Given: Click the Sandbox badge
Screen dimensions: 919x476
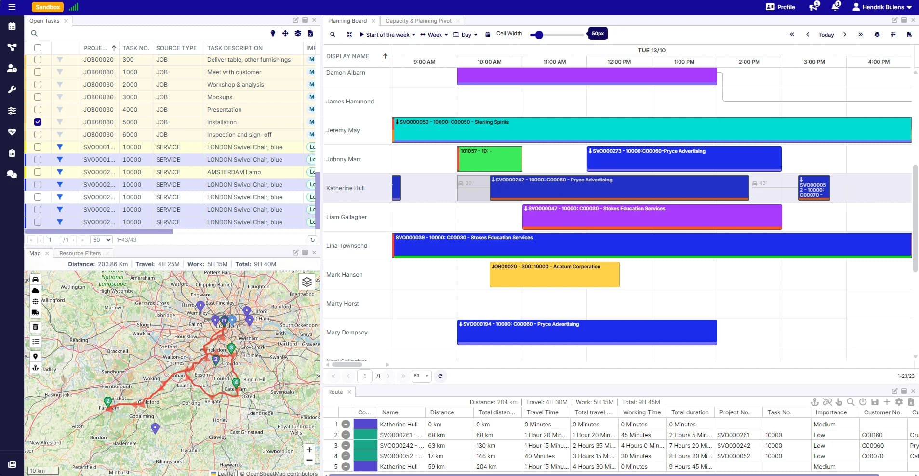Looking at the screenshot, I should (48, 7).
